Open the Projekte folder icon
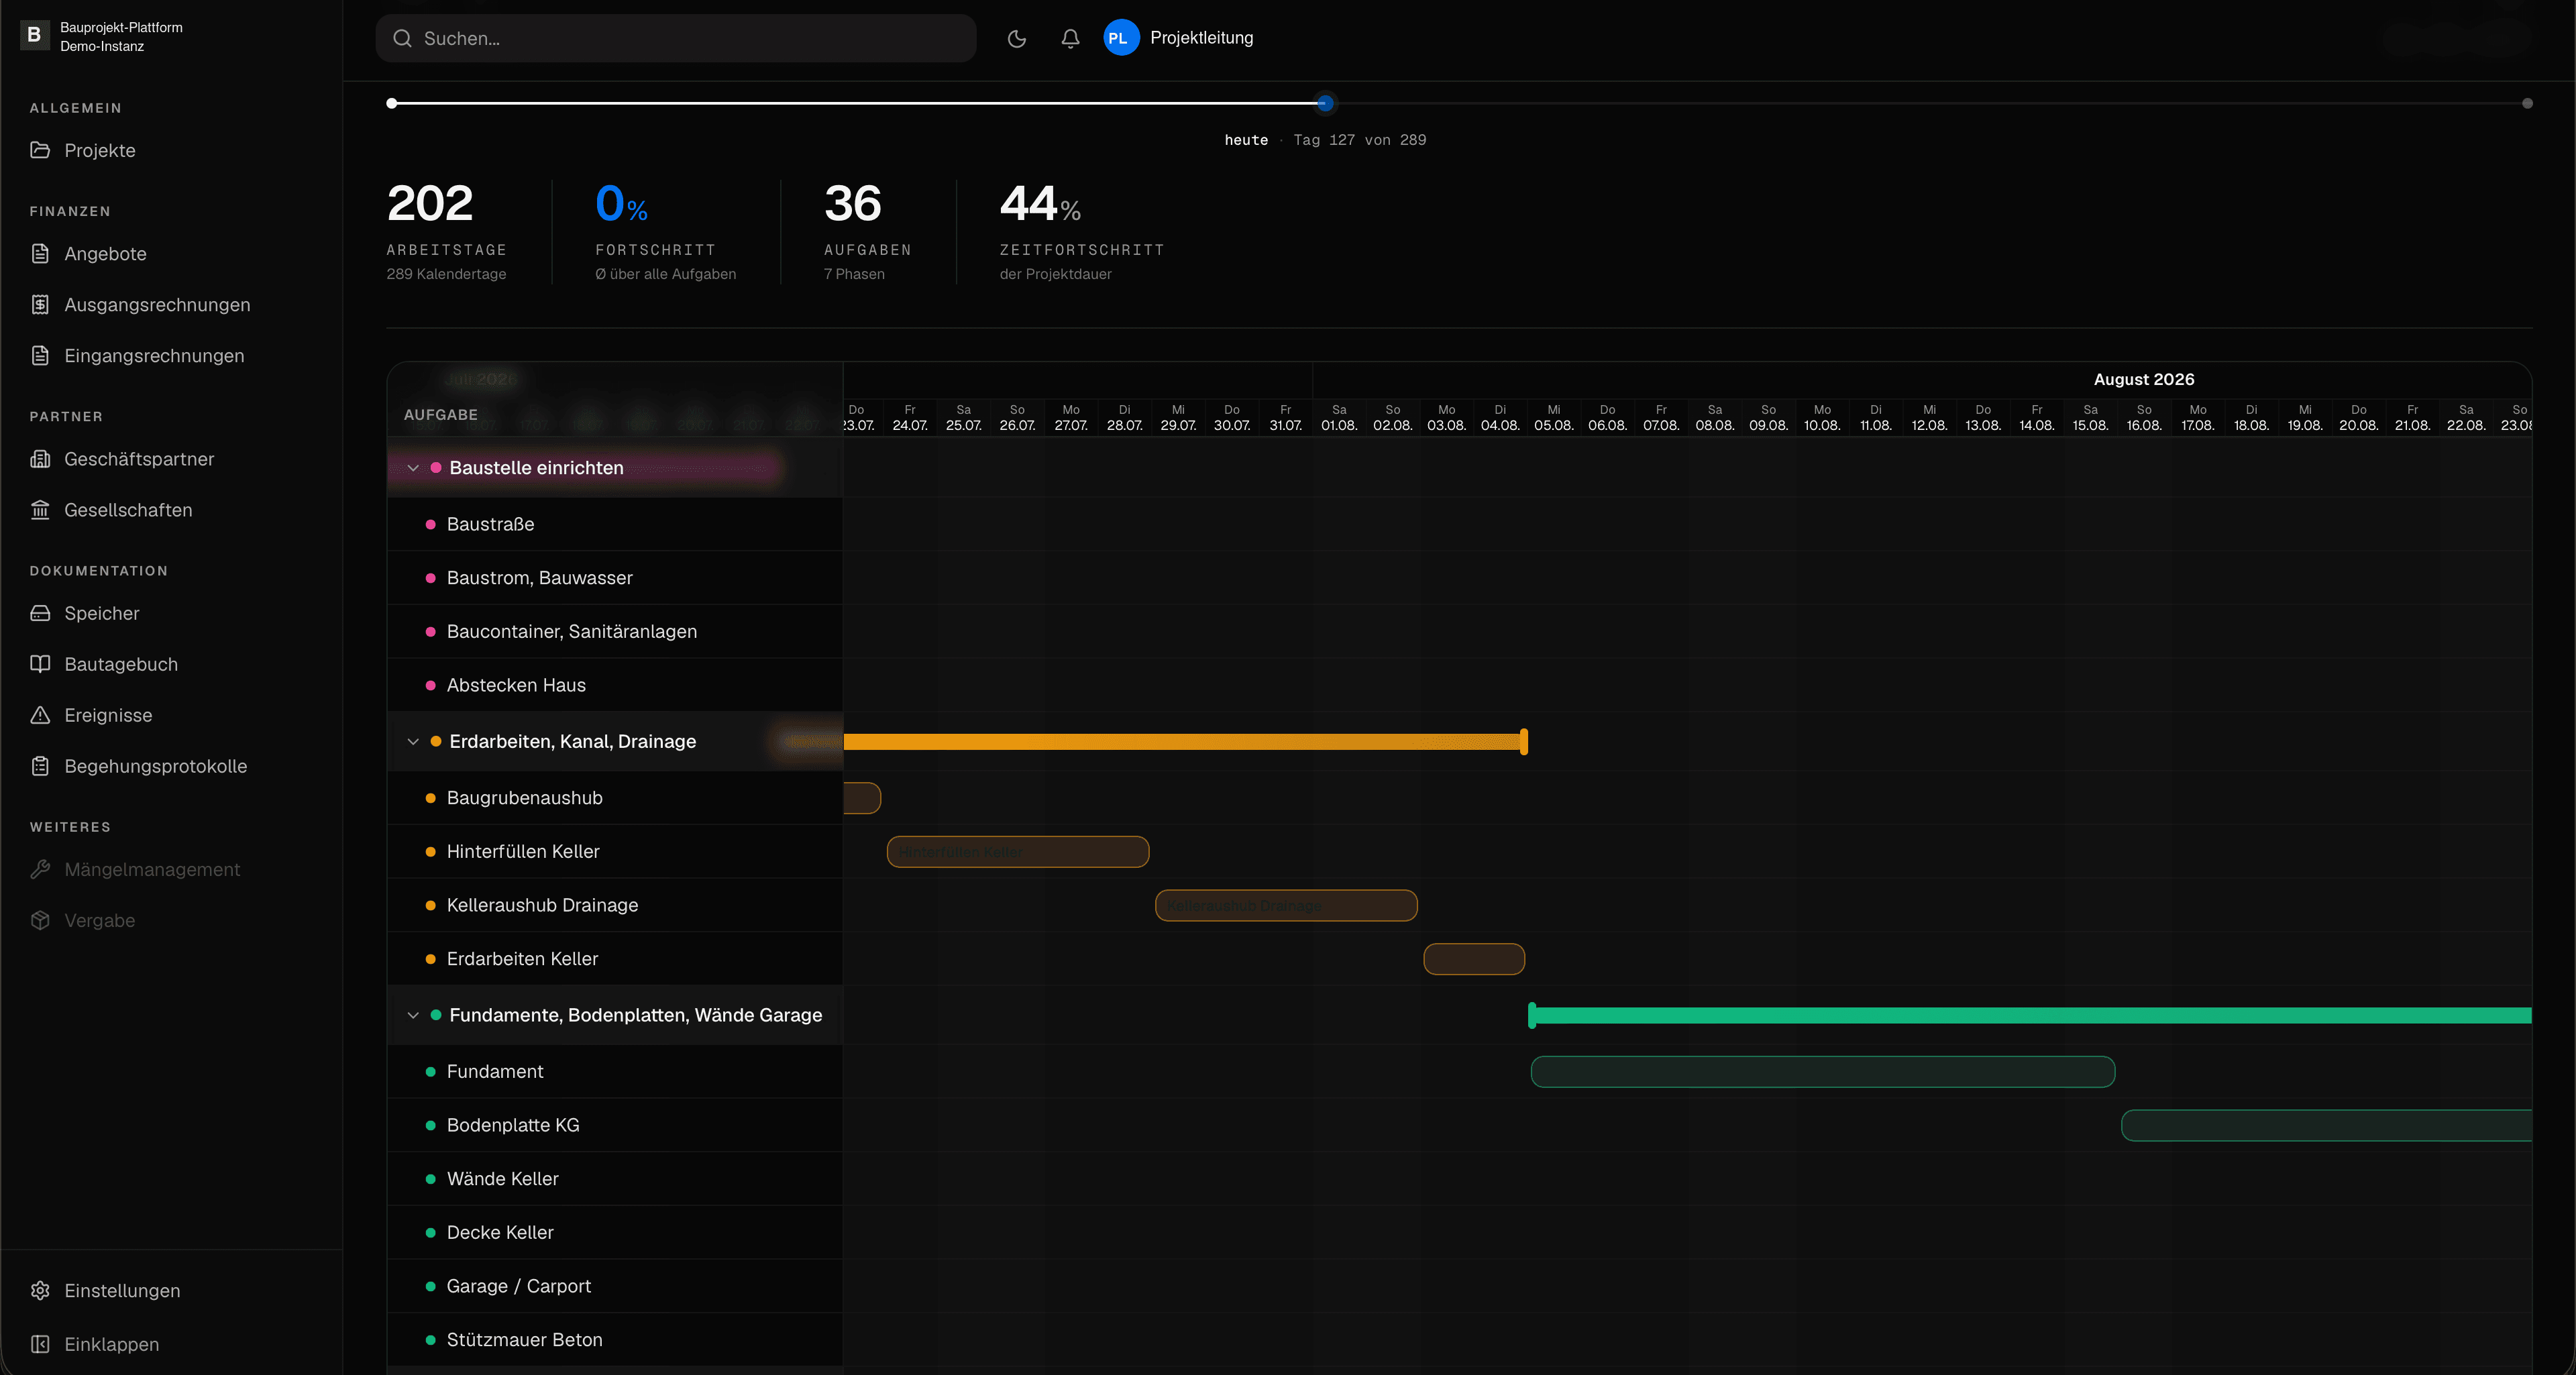Viewport: 2576px width, 1375px height. pyautogui.click(x=40, y=150)
